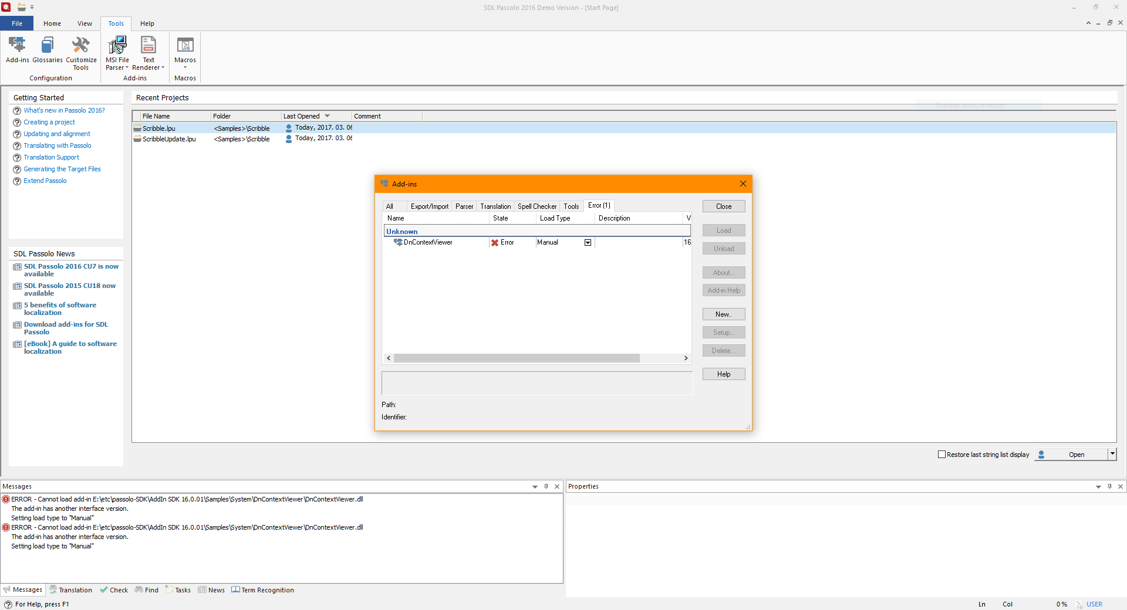Open the Macros ribbon icon
Viewport: 1127px width, 610px height.
pyautogui.click(x=185, y=45)
